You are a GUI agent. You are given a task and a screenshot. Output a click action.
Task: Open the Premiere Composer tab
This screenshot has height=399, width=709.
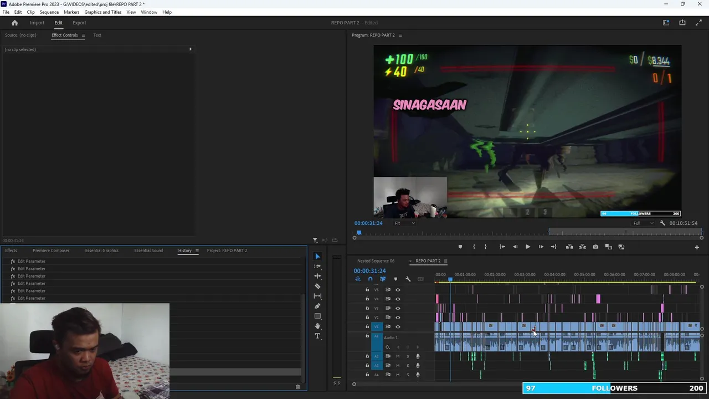pos(51,250)
